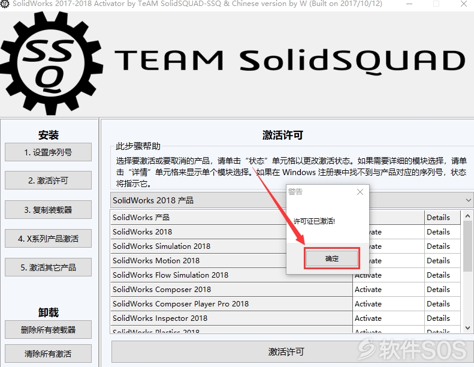Toggle Activate status for Composer Player Pro 2018

[x=388, y=304]
